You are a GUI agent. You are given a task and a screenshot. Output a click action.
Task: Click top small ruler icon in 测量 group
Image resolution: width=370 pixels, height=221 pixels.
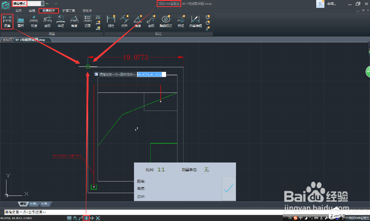coord(98,17)
